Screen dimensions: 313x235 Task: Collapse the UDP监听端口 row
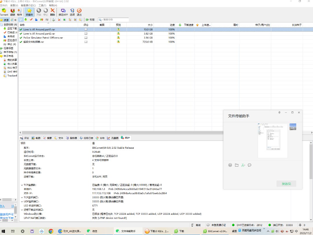[22, 201]
